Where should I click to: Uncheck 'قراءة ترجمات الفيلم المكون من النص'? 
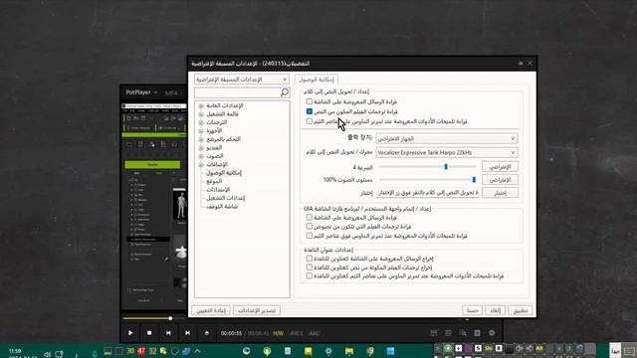(310, 111)
